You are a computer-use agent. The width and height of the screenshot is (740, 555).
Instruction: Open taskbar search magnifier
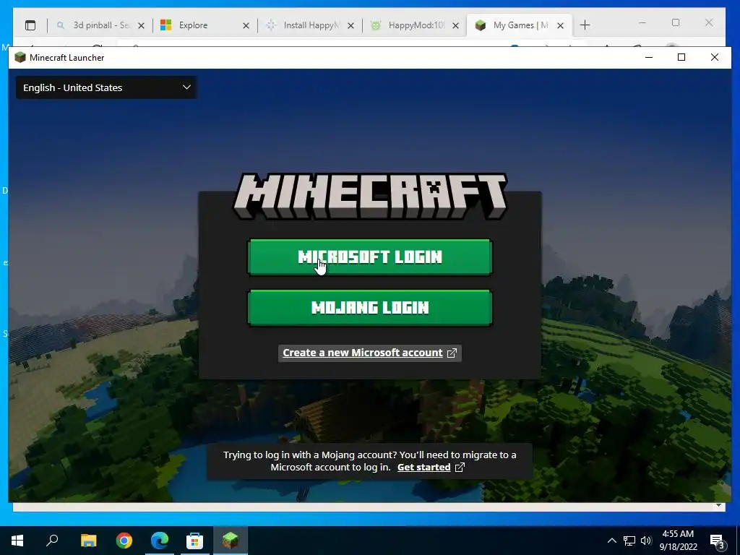click(52, 541)
